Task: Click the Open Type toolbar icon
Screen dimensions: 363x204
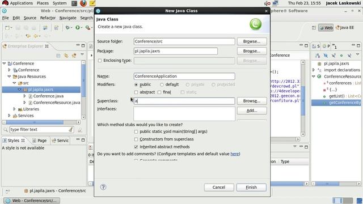Action: (56, 28)
